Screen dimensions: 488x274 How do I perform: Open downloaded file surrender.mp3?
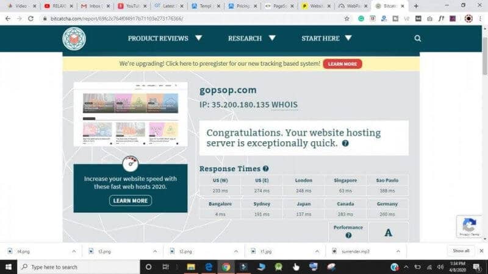356,251
